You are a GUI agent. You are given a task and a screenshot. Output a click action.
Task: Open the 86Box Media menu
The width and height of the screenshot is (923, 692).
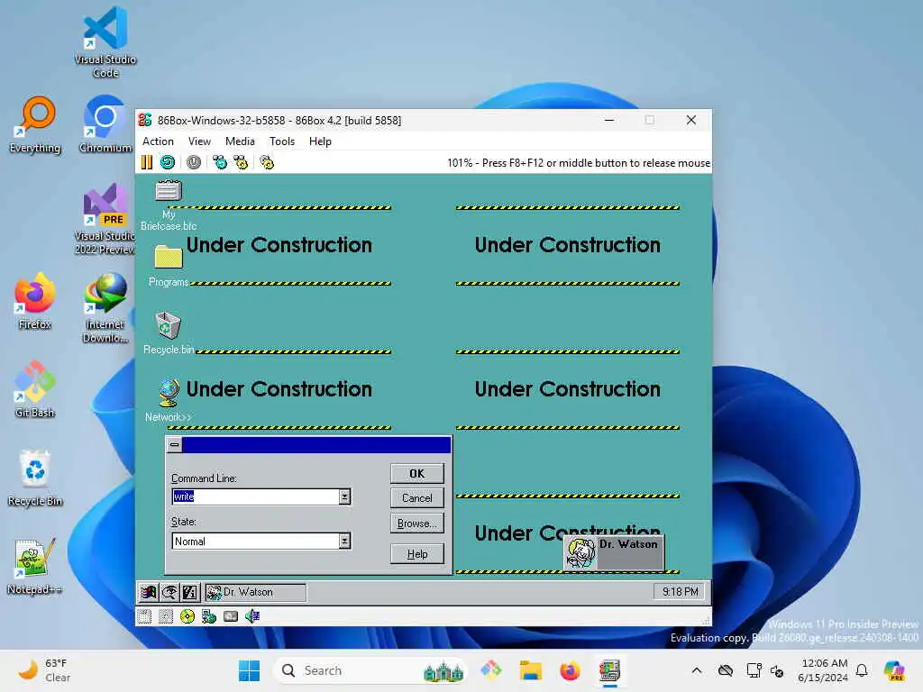[x=240, y=141]
